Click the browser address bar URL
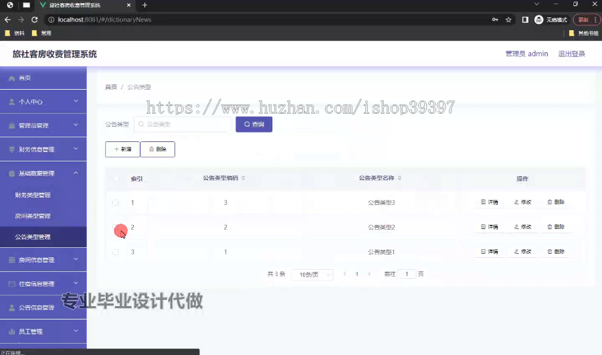The height and width of the screenshot is (355, 602). click(104, 19)
